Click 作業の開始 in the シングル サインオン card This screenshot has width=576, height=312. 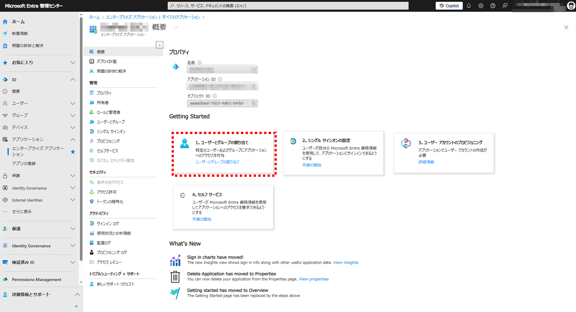(x=312, y=165)
